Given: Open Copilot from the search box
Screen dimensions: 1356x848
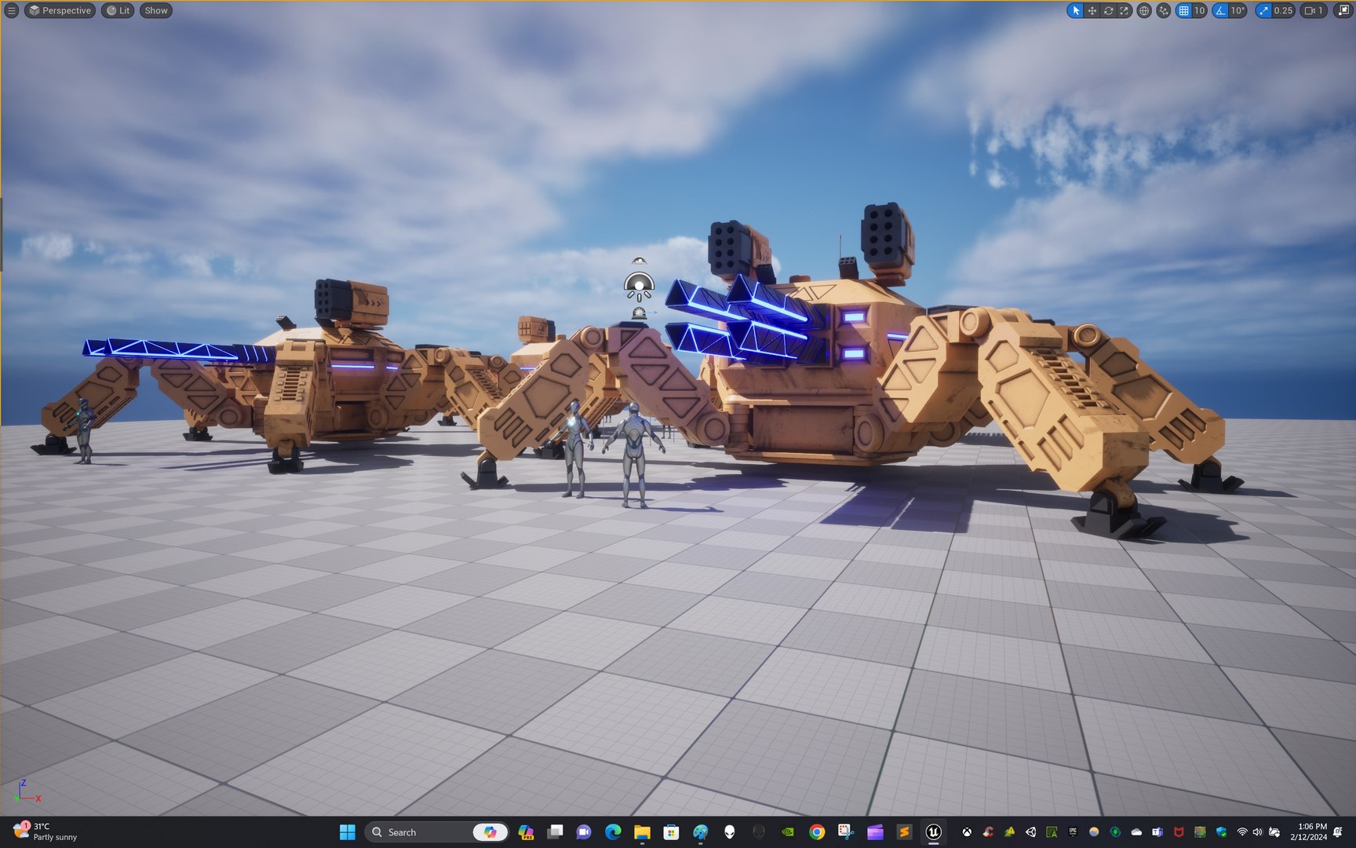Looking at the screenshot, I should pos(490,832).
